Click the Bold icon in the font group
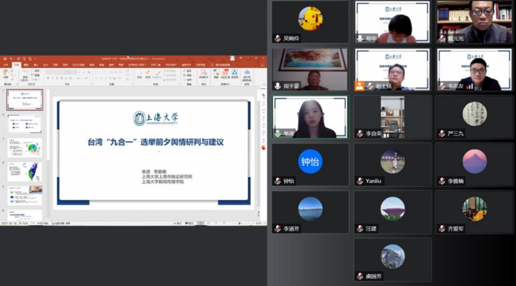Viewport: 516px width, 286px height. click(x=48, y=78)
